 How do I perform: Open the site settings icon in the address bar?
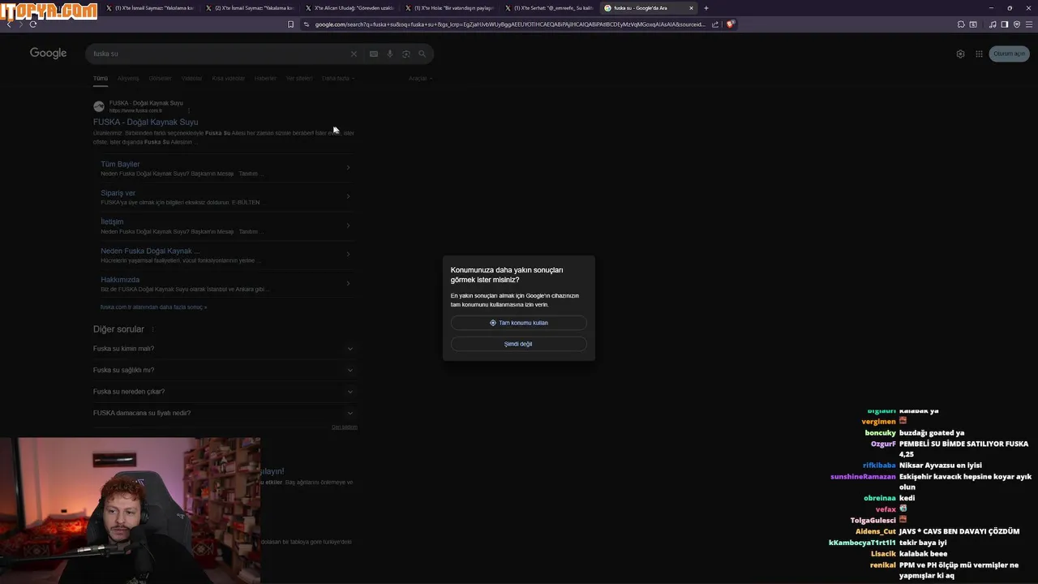coord(307,24)
